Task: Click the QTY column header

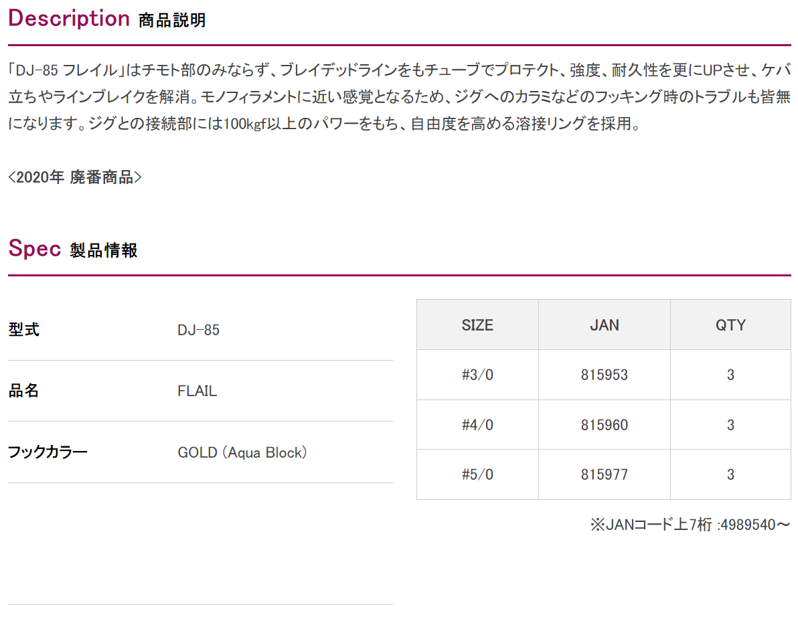Action: [x=730, y=325]
